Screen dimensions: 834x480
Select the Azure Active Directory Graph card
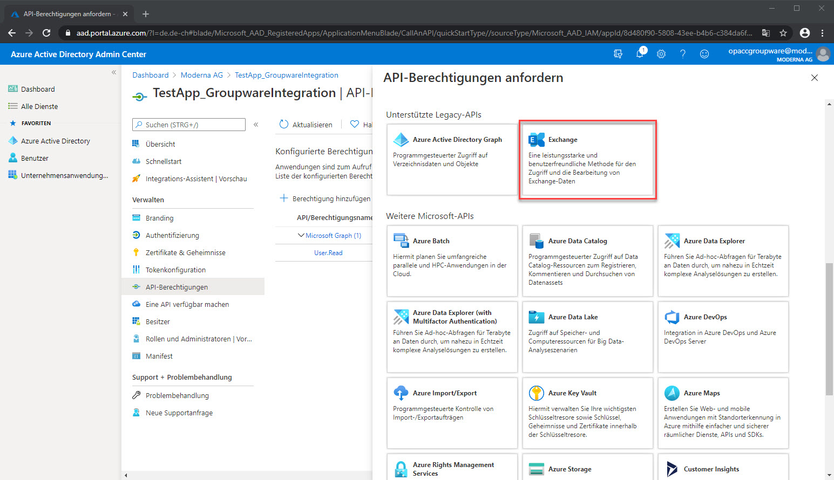click(x=452, y=160)
